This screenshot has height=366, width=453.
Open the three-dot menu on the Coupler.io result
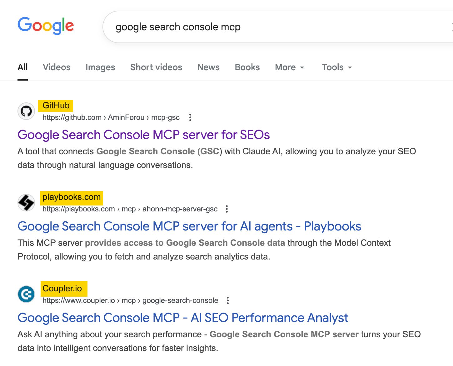point(227,300)
